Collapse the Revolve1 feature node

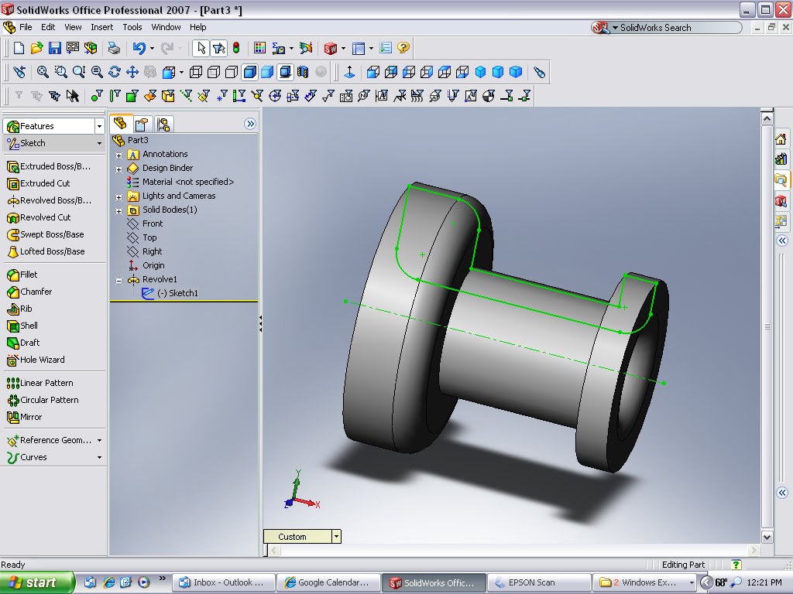120,279
